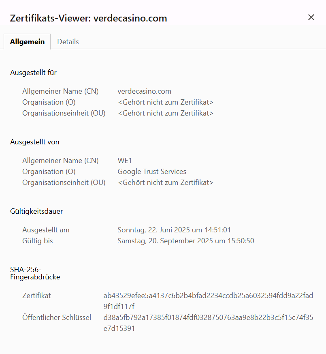Switch to the Details tab
This screenshot has height=354, width=326.
click(68, 42)
